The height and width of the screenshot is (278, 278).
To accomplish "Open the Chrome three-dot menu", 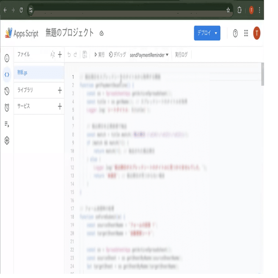I will (x=259, y=10).
